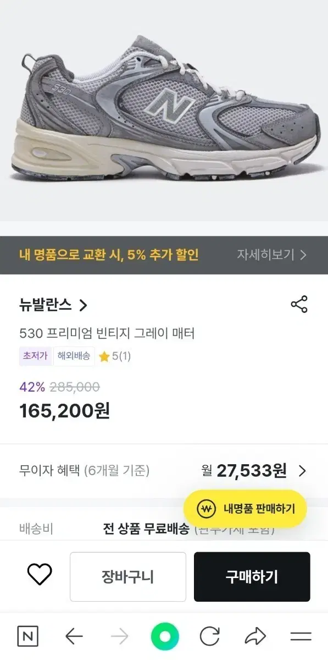Share the page via bottom send arrow
328x660 pixels.
255,636
